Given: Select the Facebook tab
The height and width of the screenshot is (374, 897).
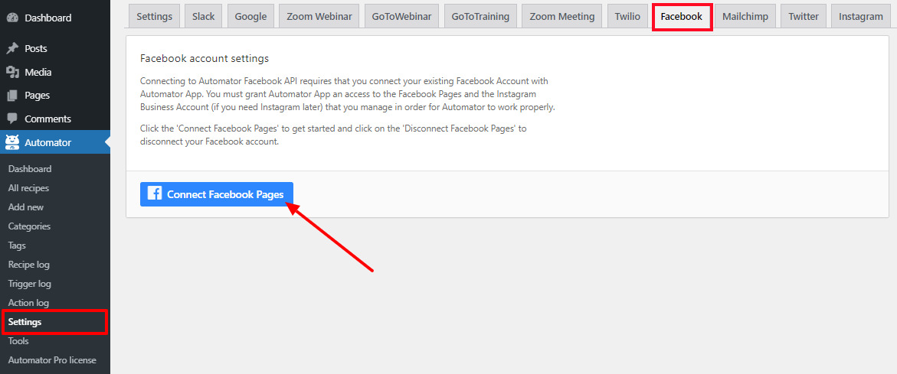Looking at the screenshot, I should pyautogui.click(x=682, y=17).
